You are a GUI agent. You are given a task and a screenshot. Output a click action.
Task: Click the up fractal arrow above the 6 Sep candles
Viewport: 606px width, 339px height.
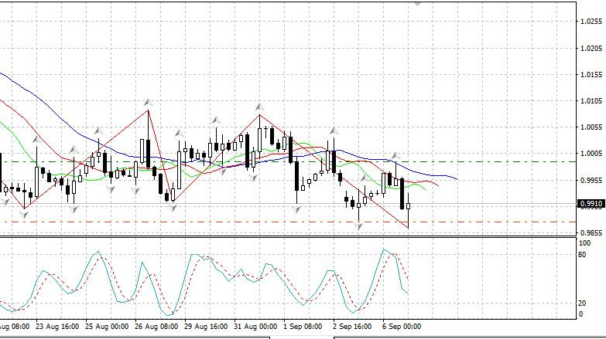pos(395,155)
